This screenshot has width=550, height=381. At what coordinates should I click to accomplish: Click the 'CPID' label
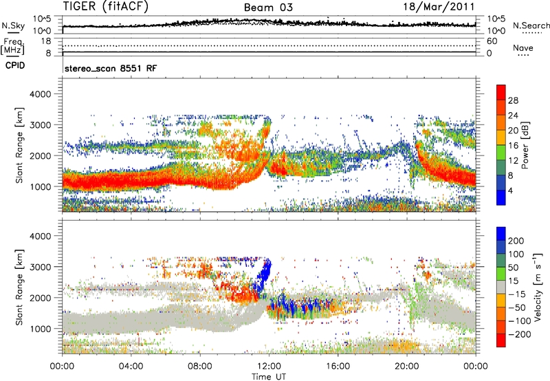(15, 65)
